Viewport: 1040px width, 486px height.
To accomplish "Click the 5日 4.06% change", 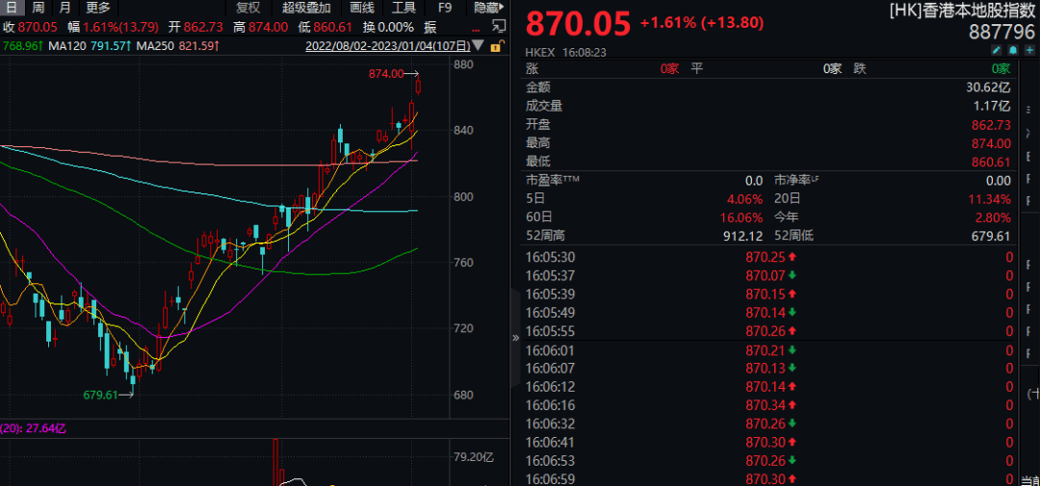I will (745, 199).
